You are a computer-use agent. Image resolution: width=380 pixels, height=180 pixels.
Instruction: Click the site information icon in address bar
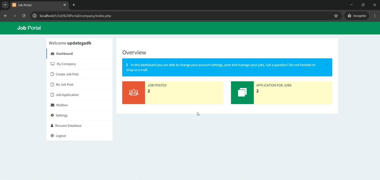[35, 16]
